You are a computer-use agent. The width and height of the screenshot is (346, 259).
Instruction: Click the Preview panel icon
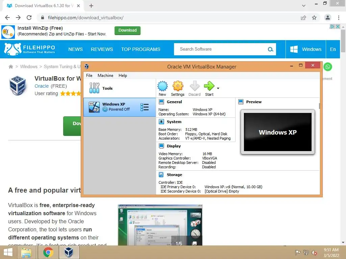coord(241,102)
